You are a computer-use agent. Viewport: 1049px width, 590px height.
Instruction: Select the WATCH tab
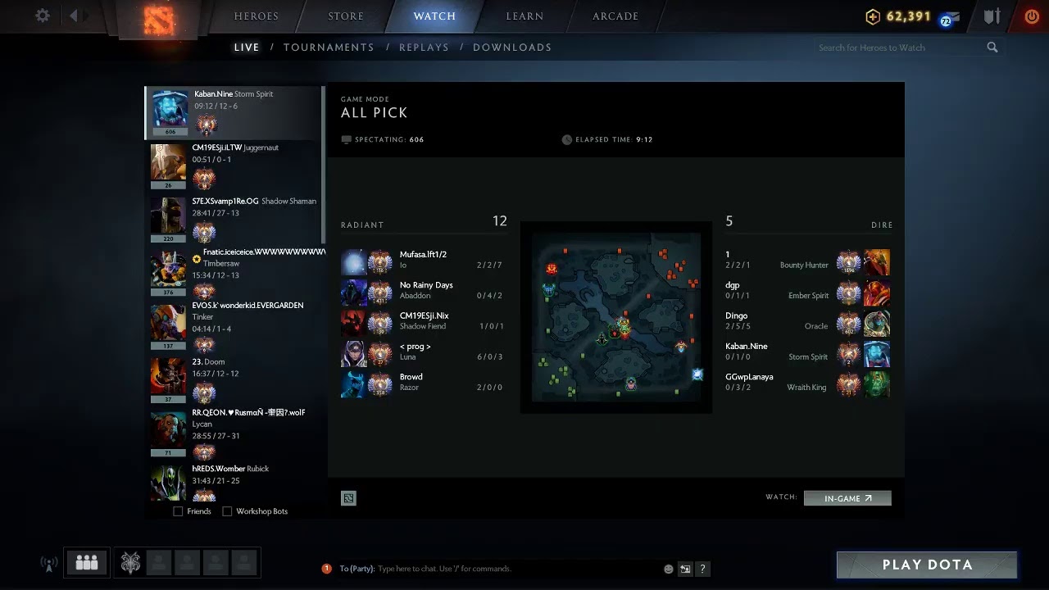coord(434,16)
